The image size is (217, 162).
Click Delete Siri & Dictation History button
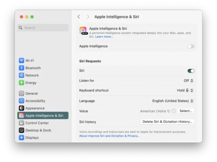[x=167, y=122]
